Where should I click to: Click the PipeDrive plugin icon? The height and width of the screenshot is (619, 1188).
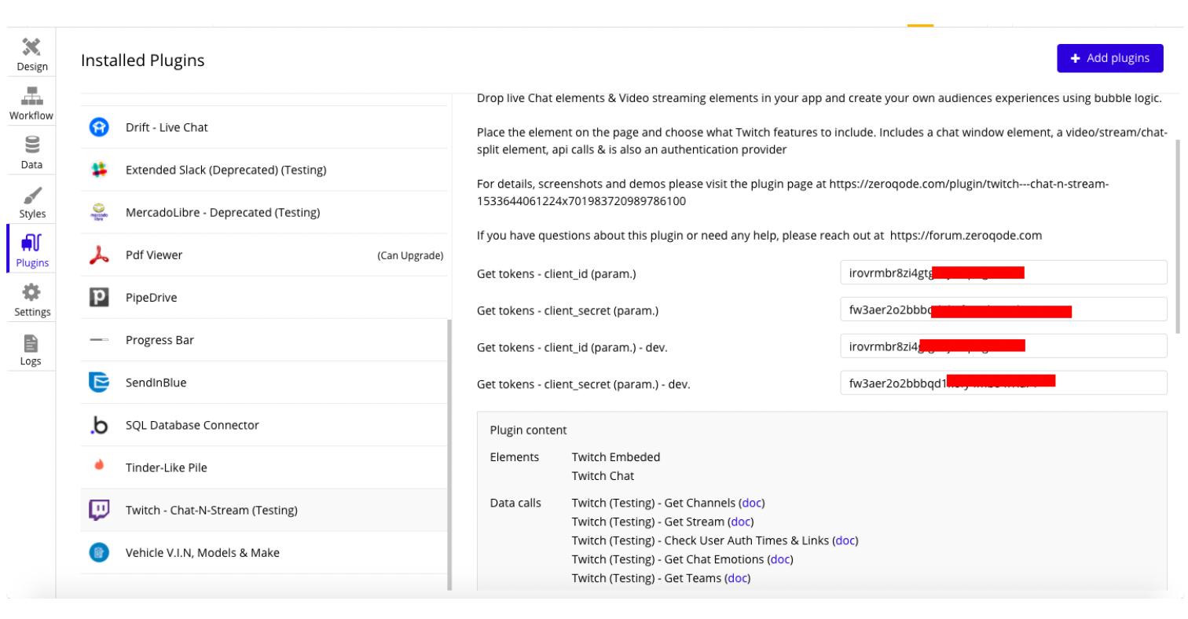tap(99, 298)
